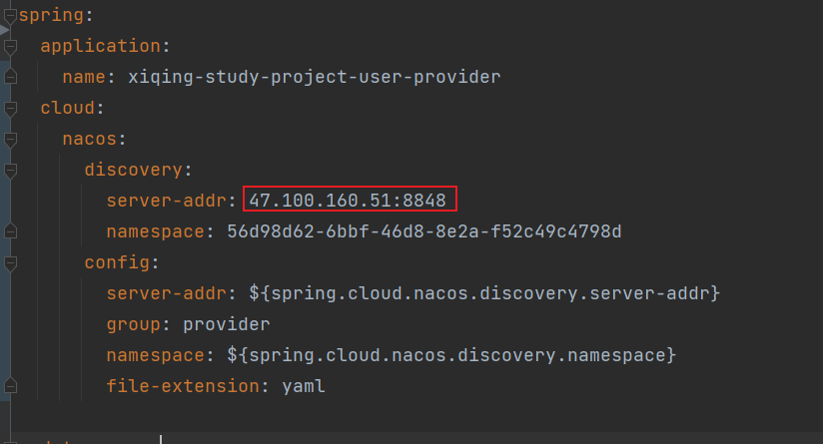This screenshot has height=444, width=823.
Task: Click the name key
Action: (x=84, y=77)
